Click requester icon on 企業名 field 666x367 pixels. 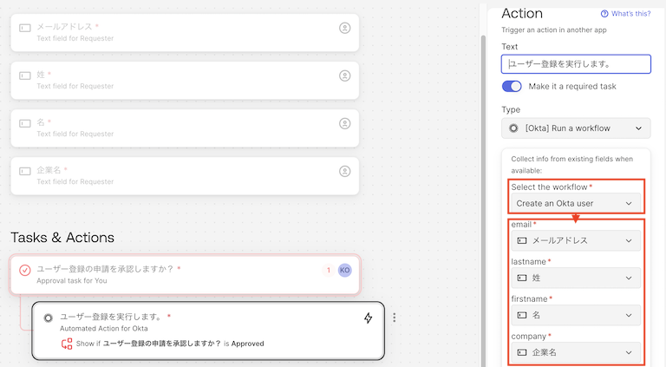pyautogui.click(x=344, y=170)
